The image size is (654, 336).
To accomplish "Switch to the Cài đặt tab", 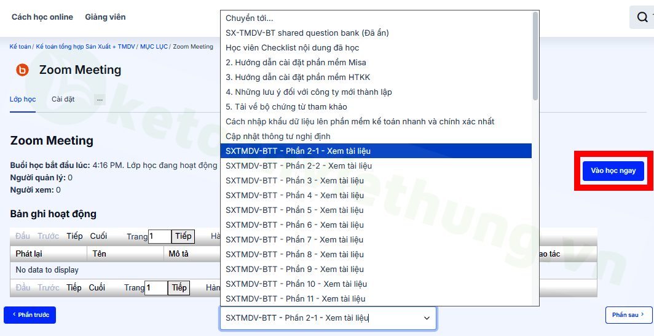I will [x=63, y=99].
